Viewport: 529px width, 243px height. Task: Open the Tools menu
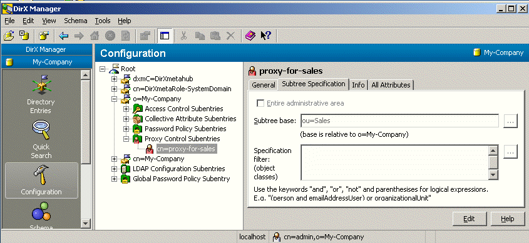coord(103,21)
